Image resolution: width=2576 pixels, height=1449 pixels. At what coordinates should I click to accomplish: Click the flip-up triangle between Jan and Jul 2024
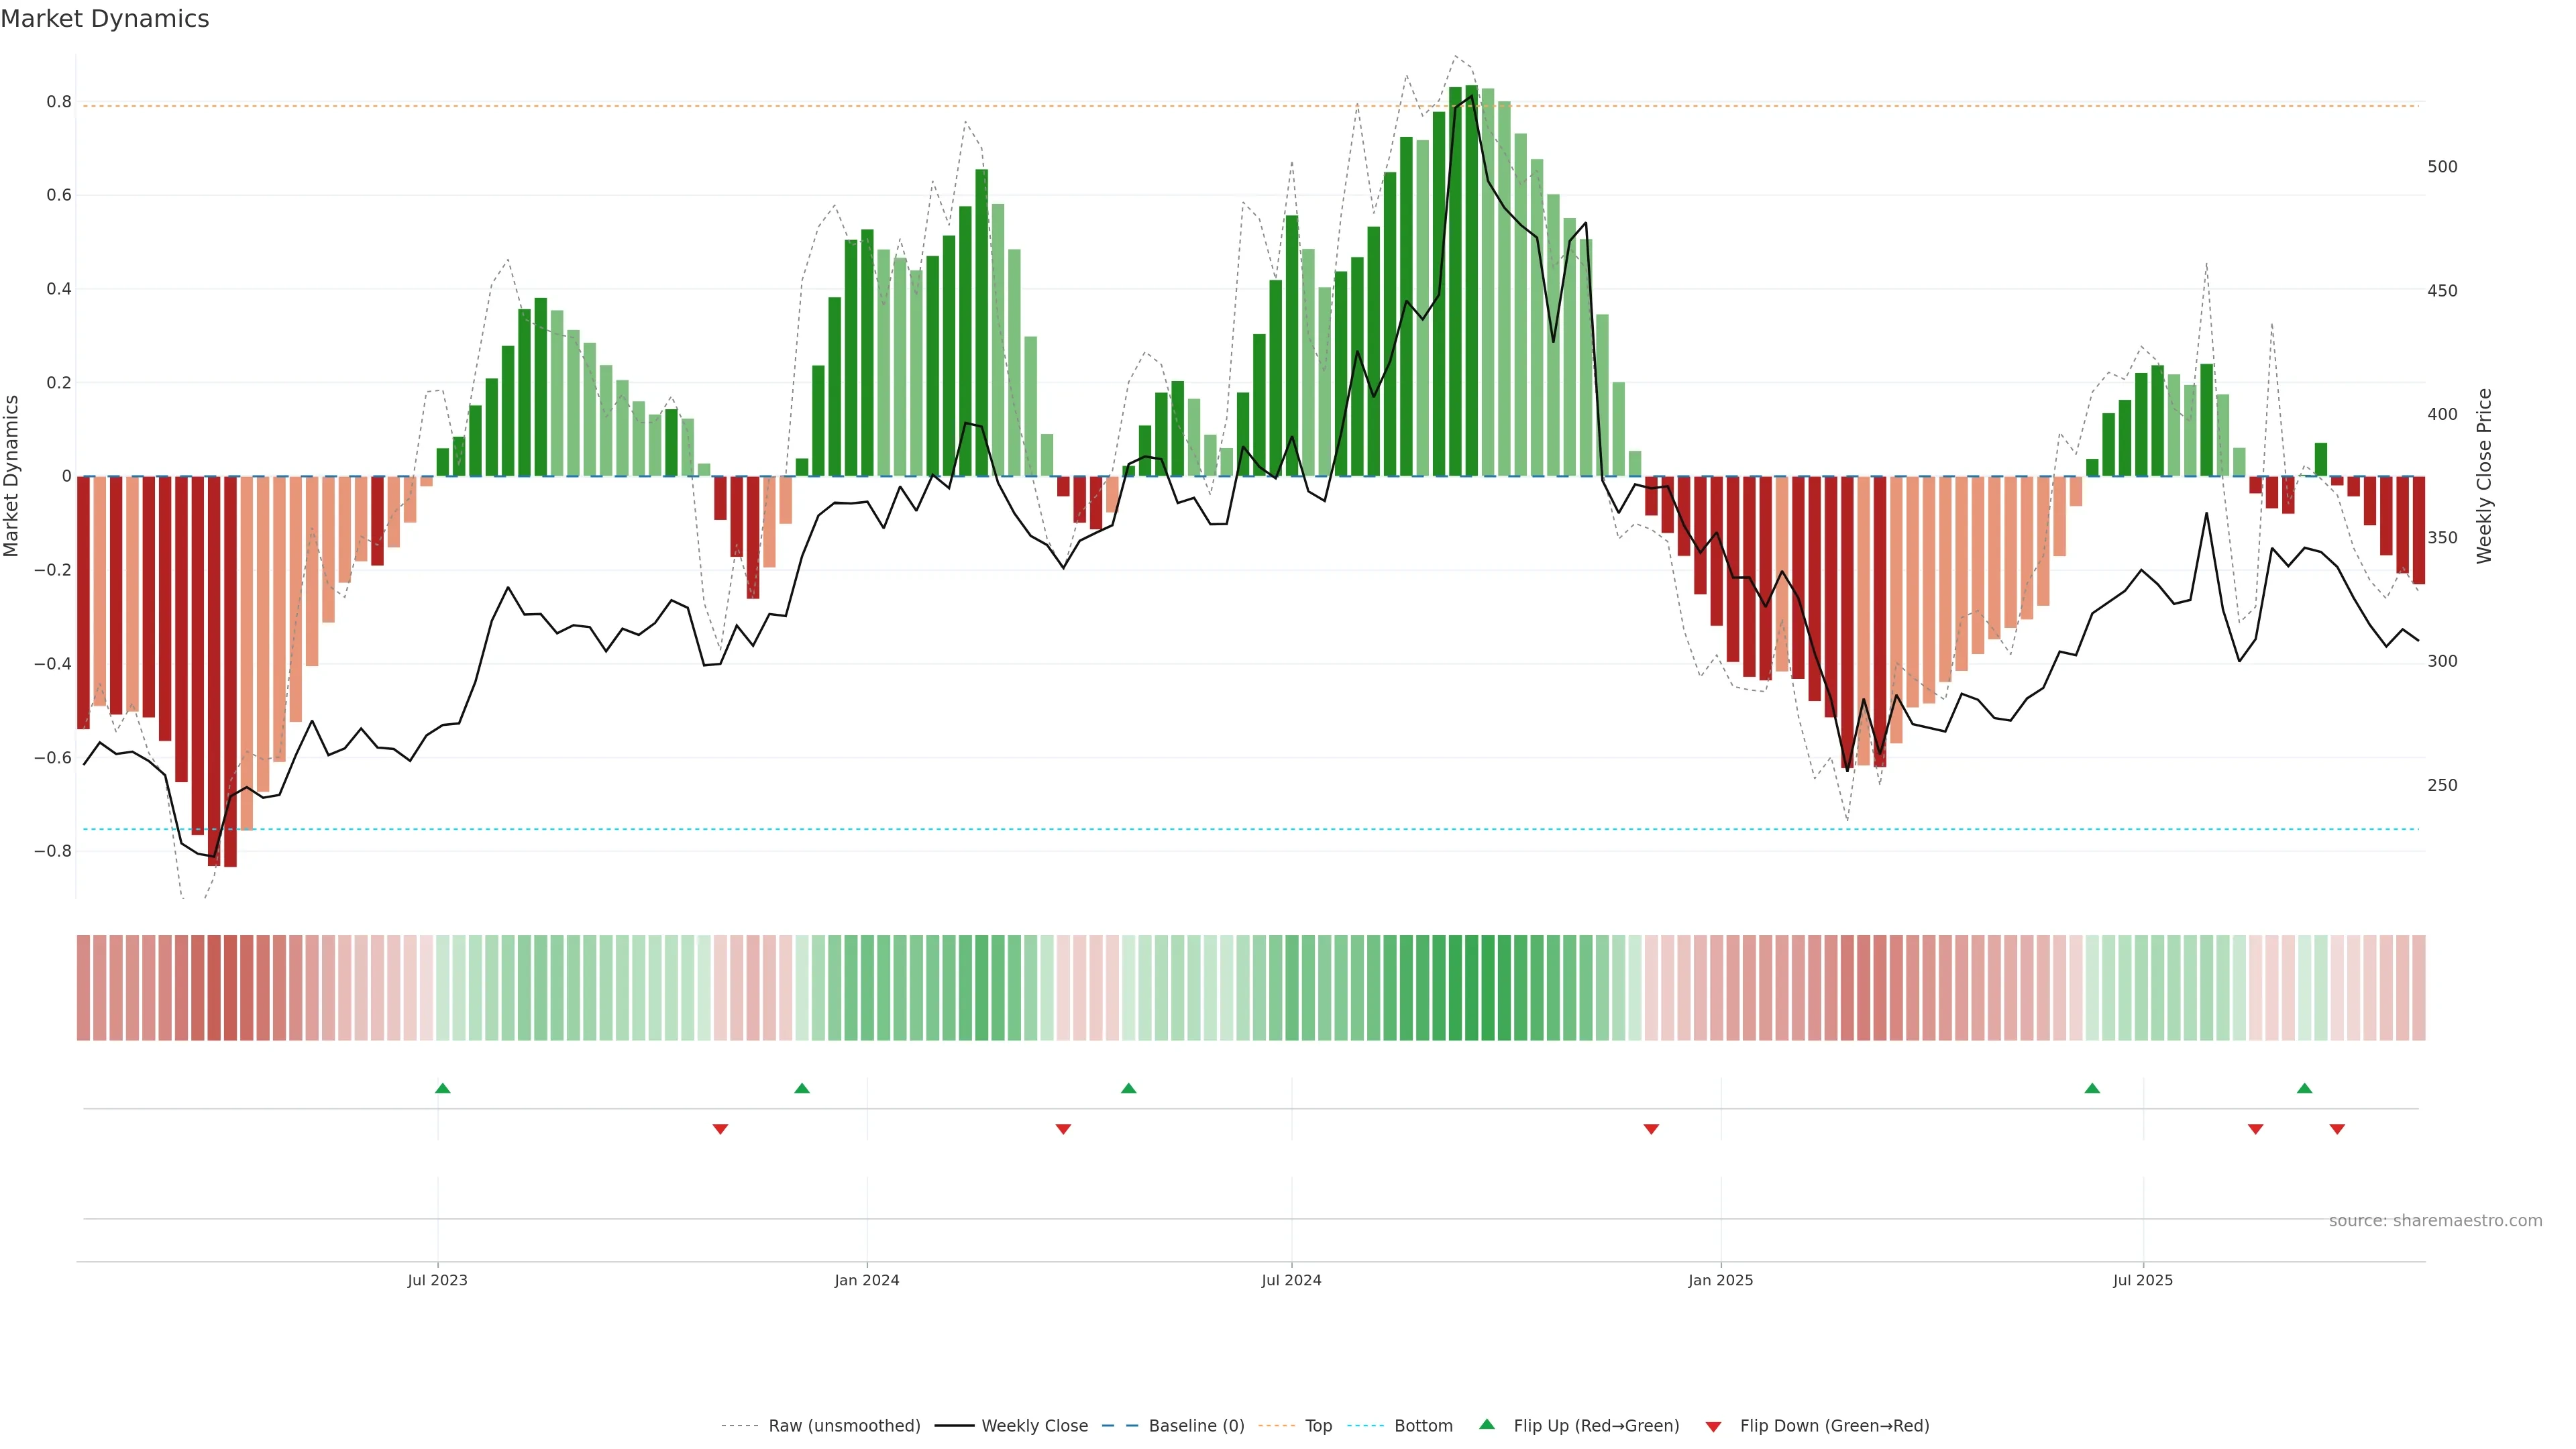(1129, 1088)
